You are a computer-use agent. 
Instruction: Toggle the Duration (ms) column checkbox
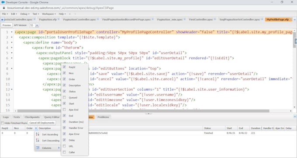pos(64,122)
